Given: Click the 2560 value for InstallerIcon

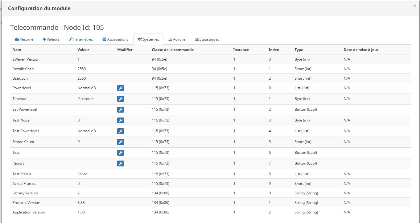Looking at the screenshot, I should (x=82, y=69).
